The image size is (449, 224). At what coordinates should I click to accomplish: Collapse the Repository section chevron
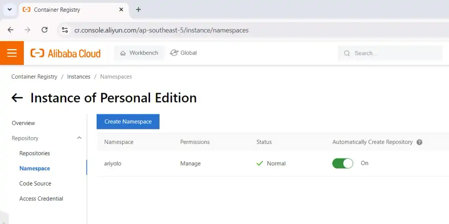click(79, 138)
